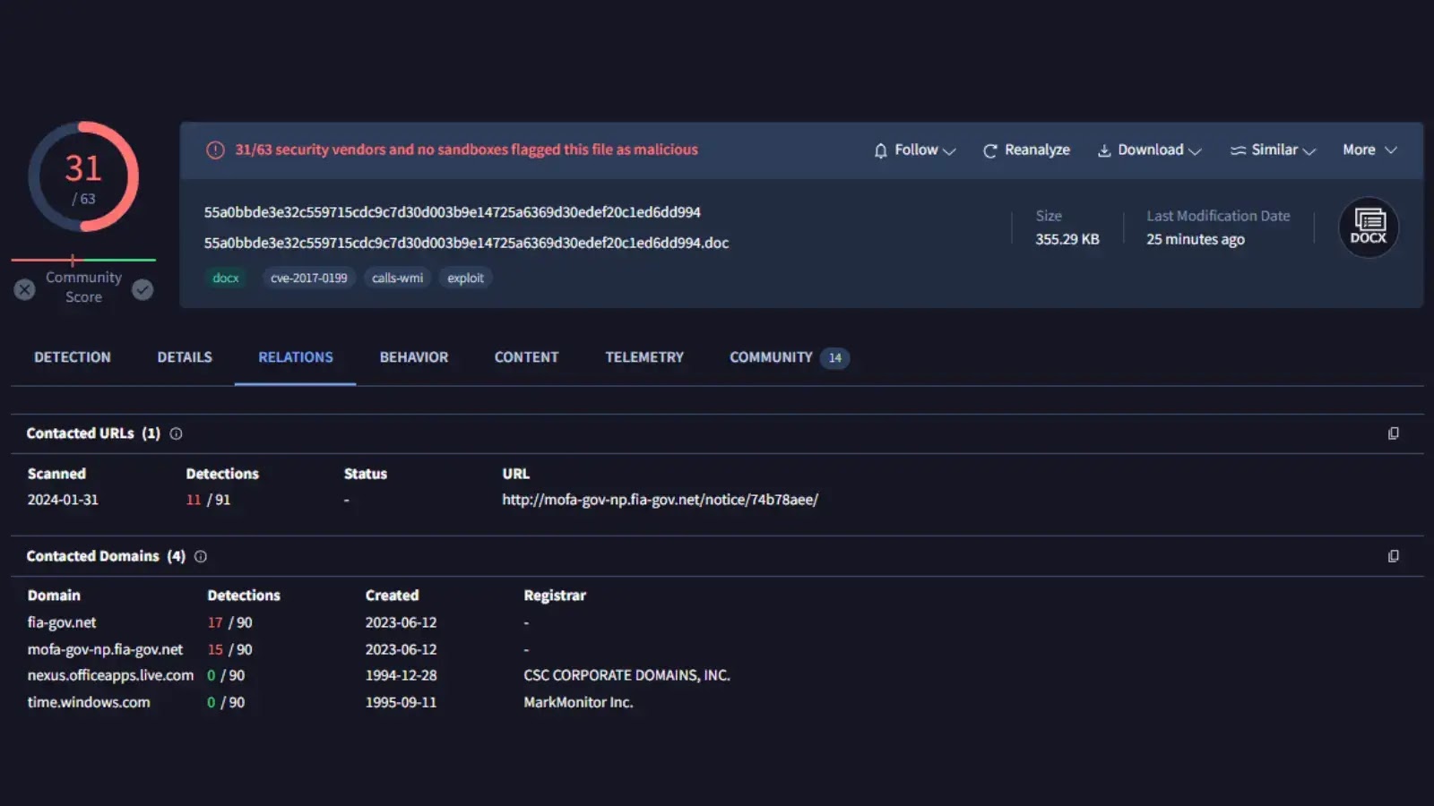Image resolution: width=1434 pixels, height=806 pixels.
Task: Expand the Follow dropdown chevron
Action: [x=949, y=151]
